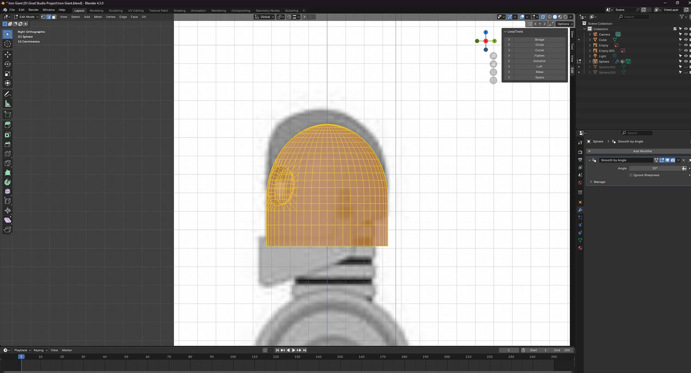Select the Rotate tool
This screenshot has width=691, height=373.
coord(8,64)
